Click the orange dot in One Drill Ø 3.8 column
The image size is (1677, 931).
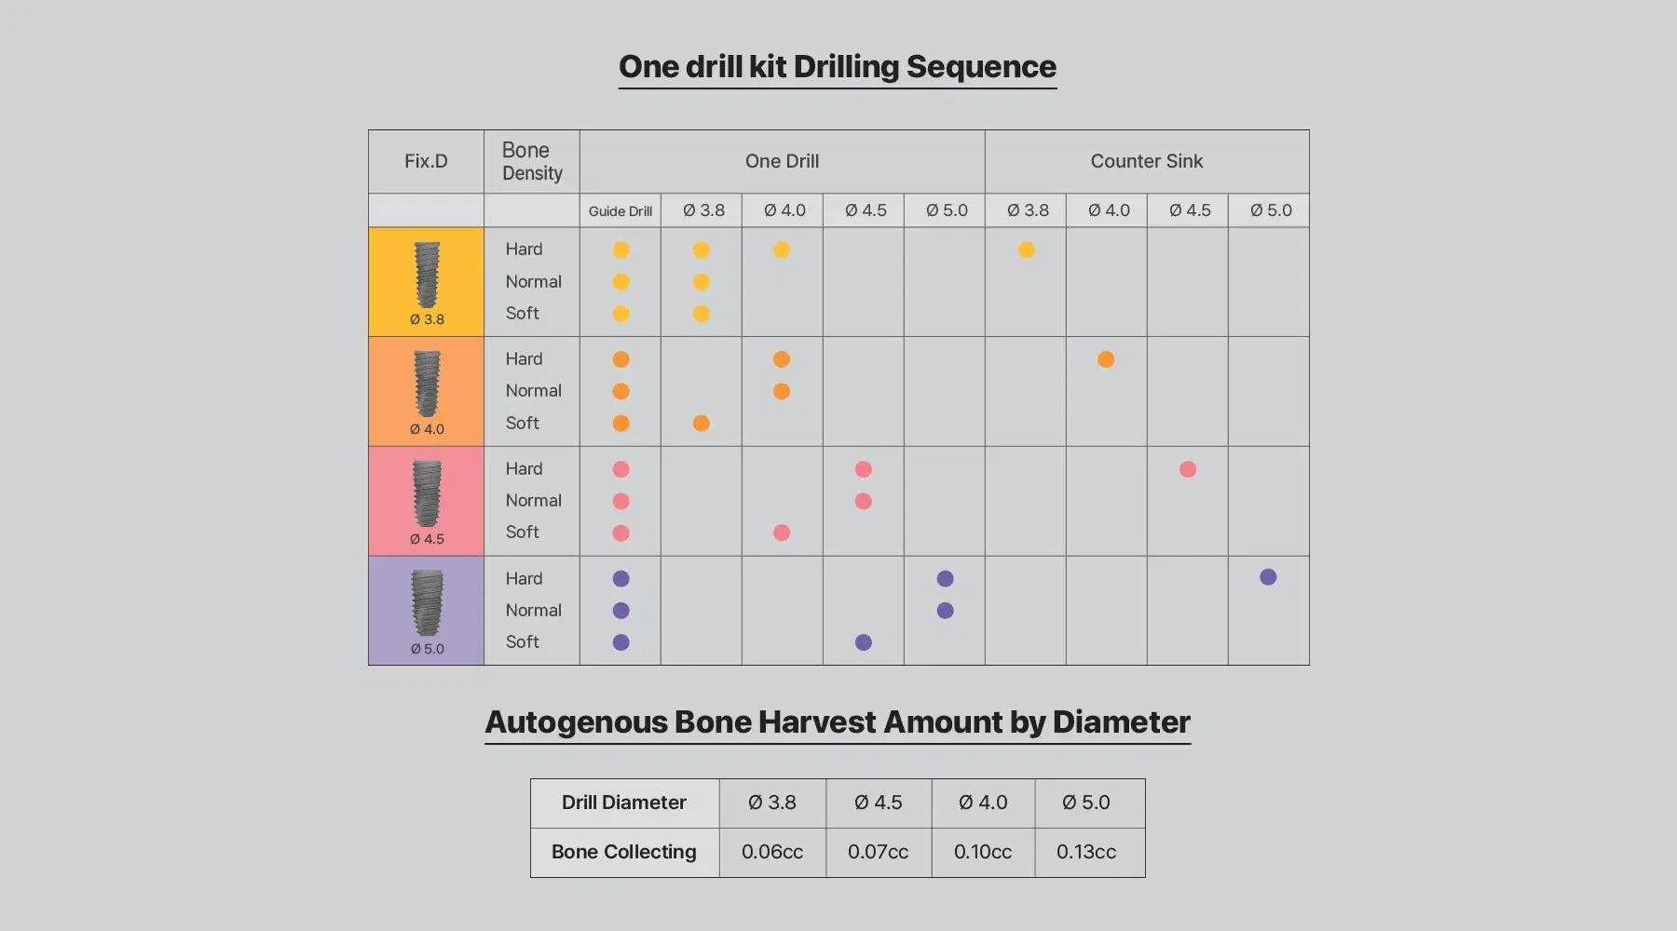point(702,424)
